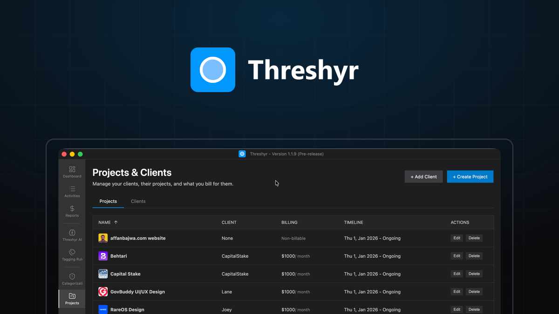Click the Threshyr app icon in title bar
Screen dimensions: 559x314
(x=242, y=154)
